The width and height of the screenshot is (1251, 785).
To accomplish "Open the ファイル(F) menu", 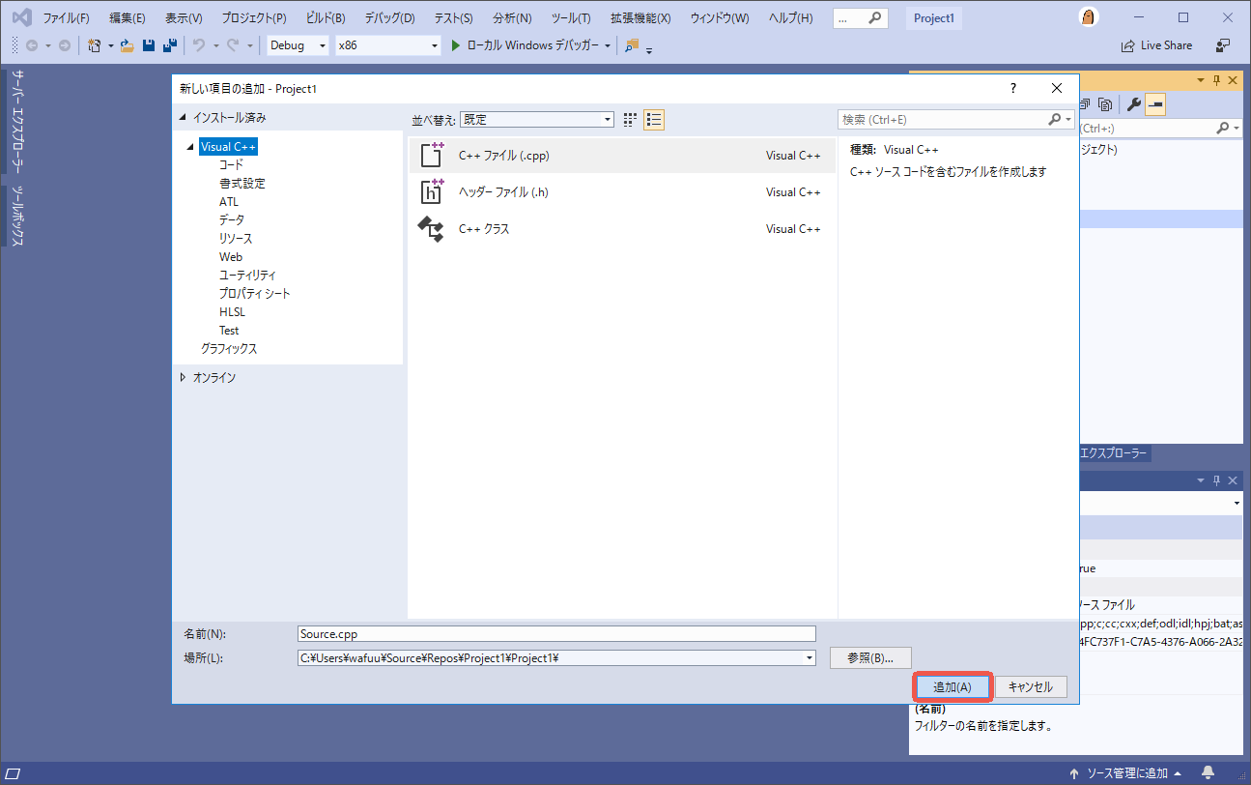I will pyautogui.click(x=67, y=18).
